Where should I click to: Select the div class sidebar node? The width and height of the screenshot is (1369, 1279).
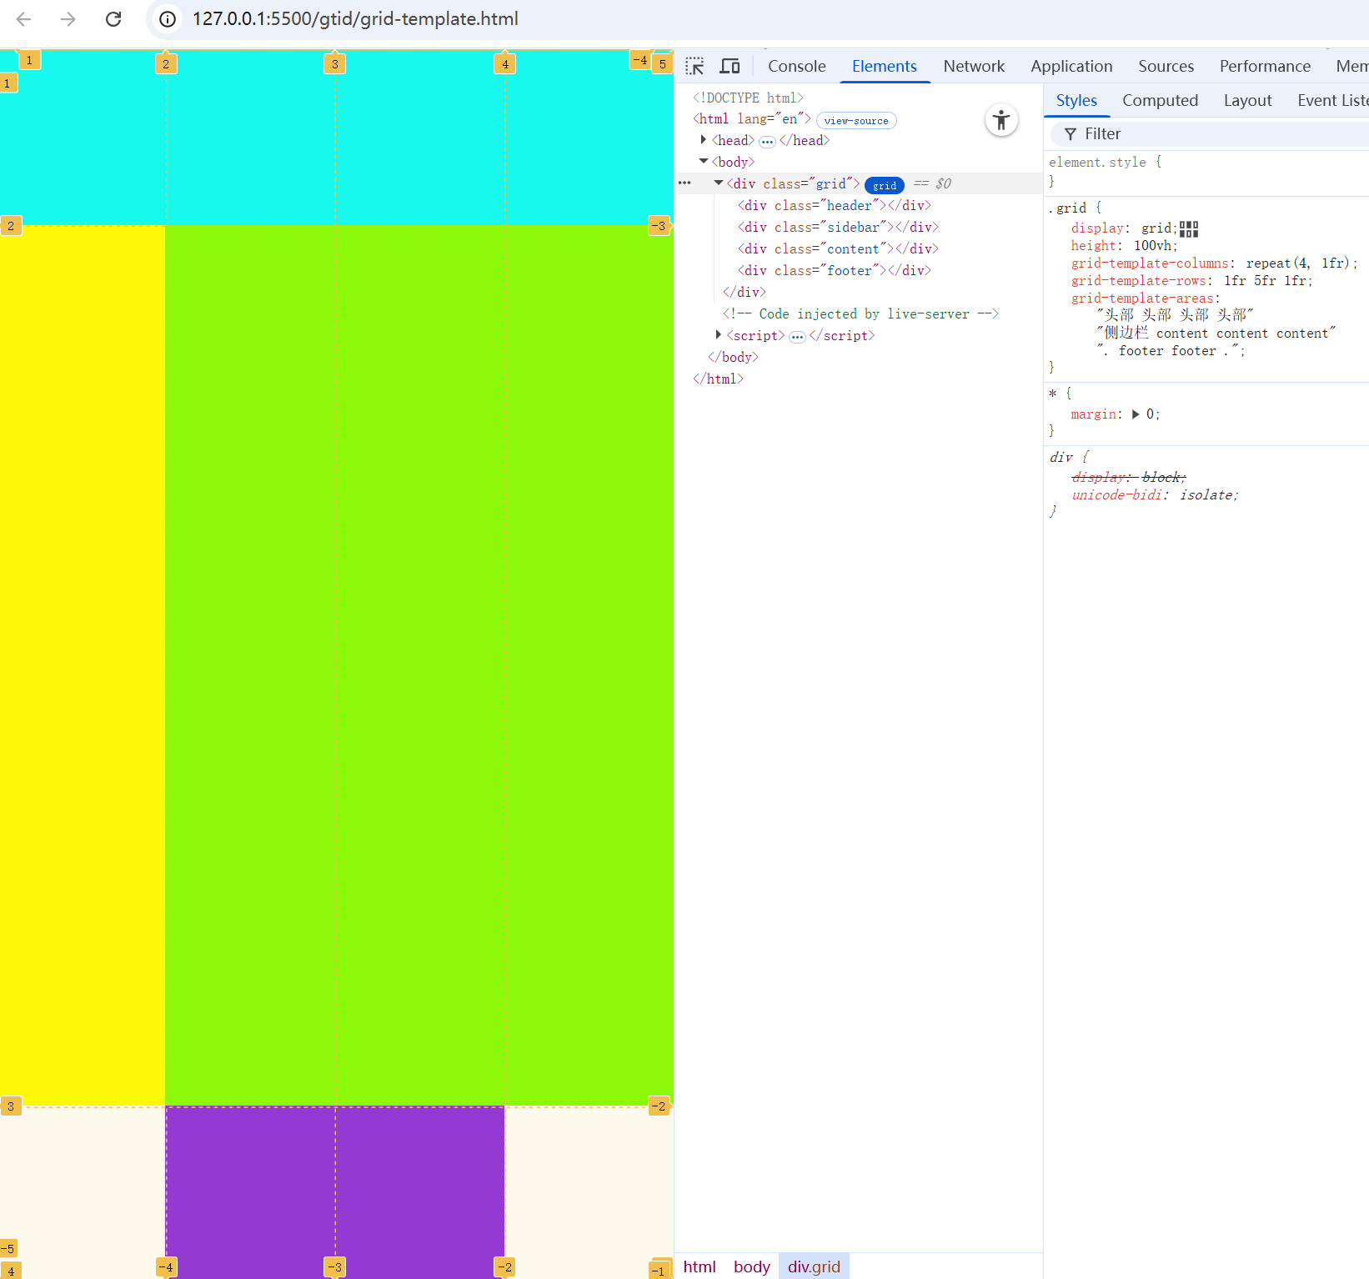tap(838, 227)
